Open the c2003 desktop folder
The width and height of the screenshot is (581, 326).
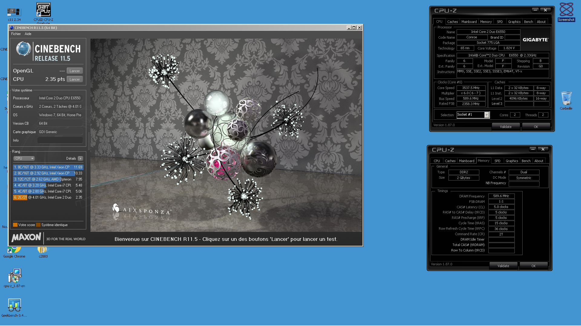(x=43, y=252)
